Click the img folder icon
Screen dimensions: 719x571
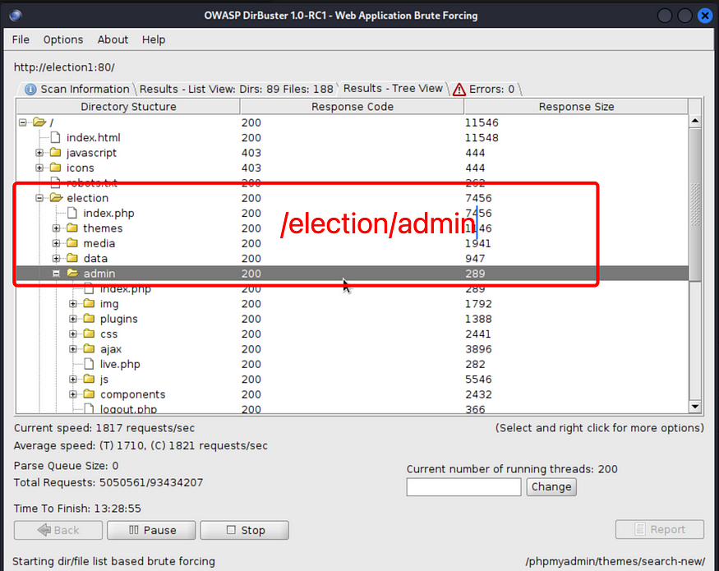pos(89,304)
